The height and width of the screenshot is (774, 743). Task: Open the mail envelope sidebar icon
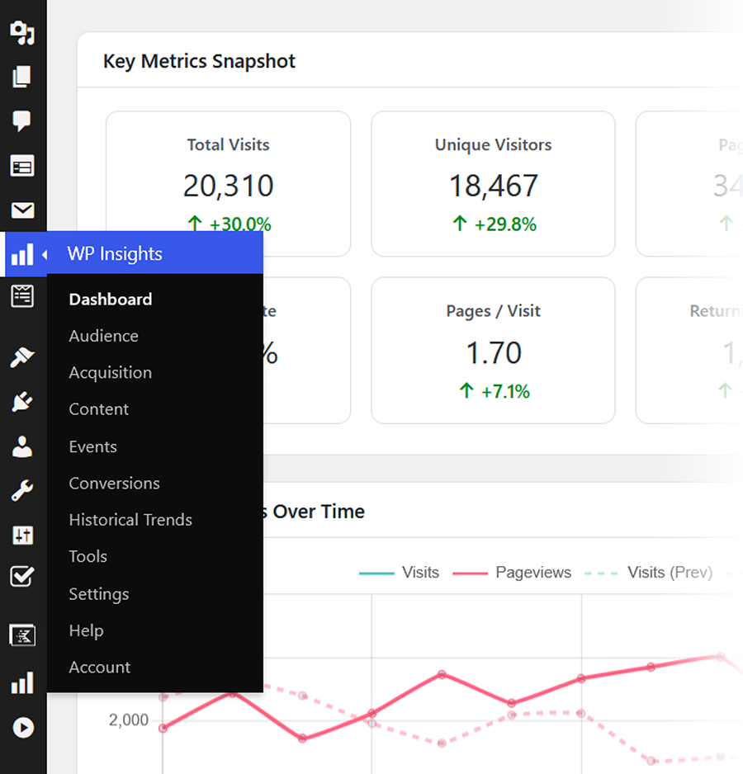[22, 210]
